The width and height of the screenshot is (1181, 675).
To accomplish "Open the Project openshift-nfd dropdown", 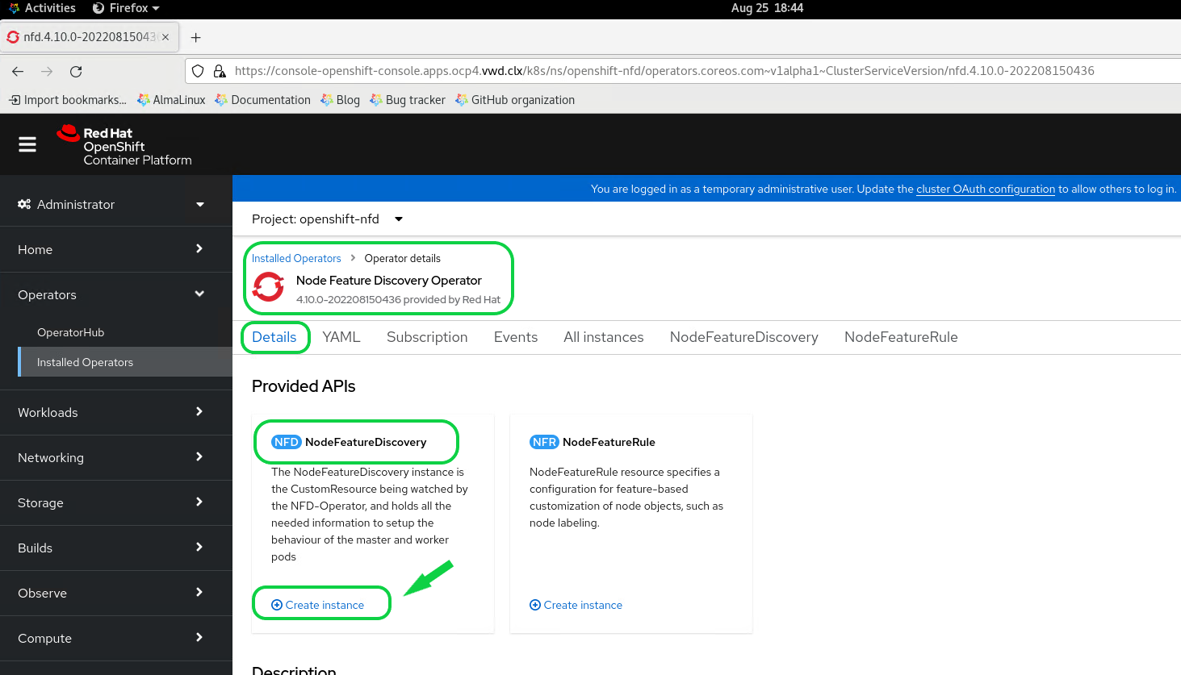I will coord(327,219).
